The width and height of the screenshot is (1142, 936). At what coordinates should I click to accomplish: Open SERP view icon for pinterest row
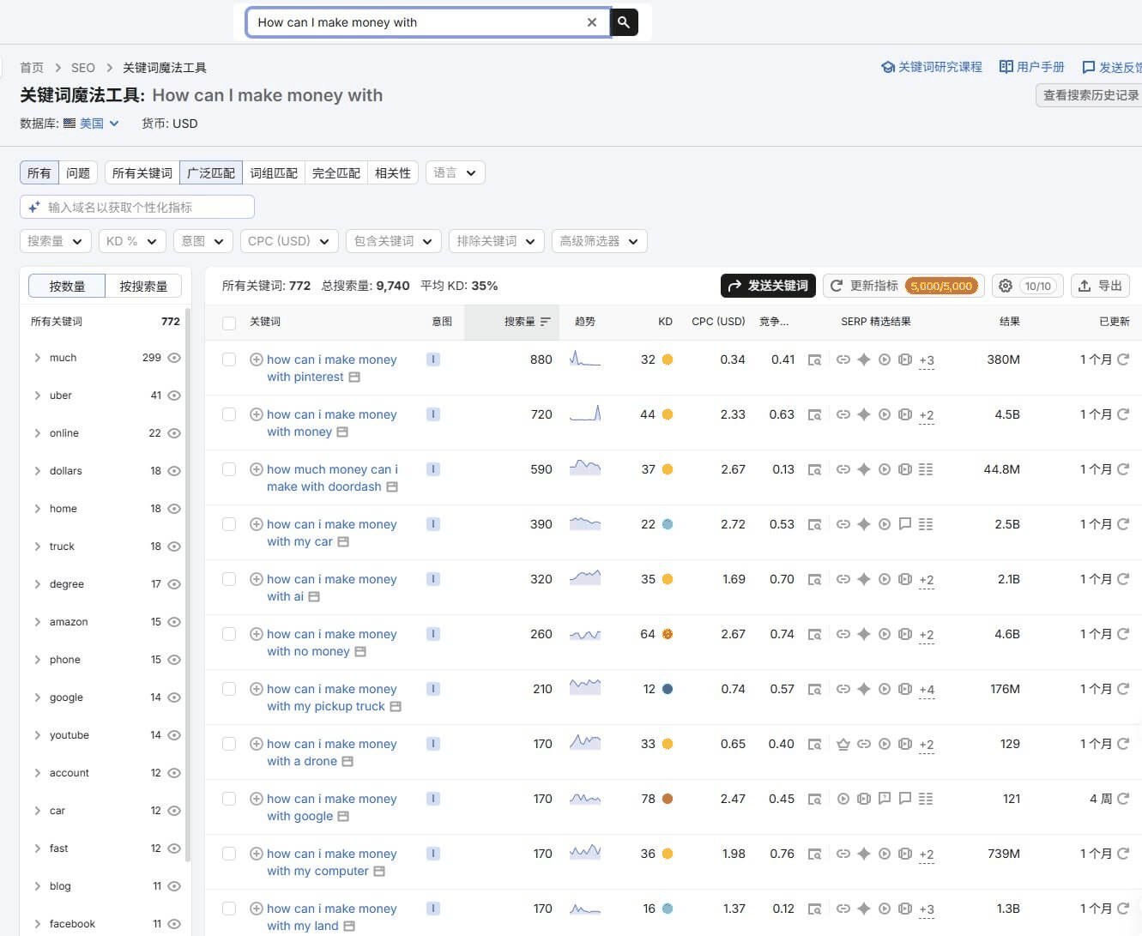[x=815, y=359]
